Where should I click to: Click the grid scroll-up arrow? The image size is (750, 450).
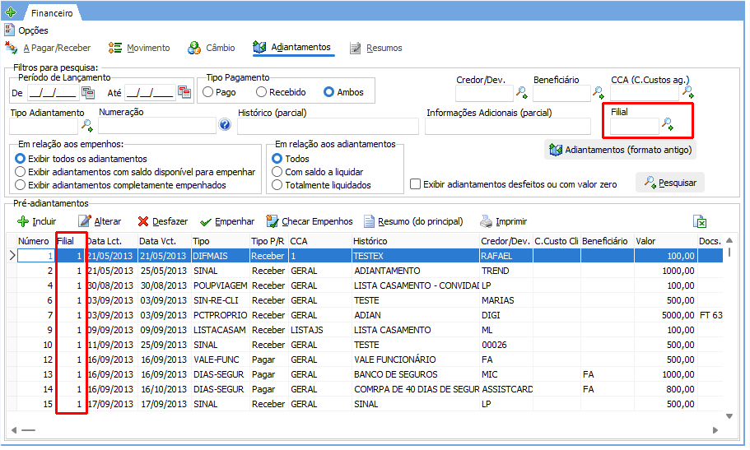[729, 240]
